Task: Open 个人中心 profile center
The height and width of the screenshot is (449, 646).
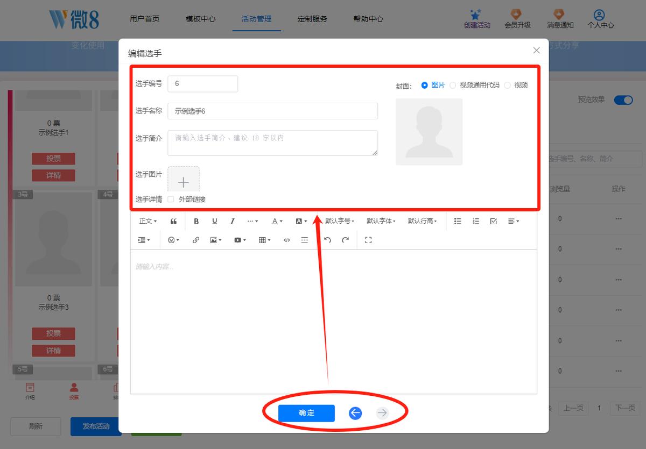Action: 600,18
